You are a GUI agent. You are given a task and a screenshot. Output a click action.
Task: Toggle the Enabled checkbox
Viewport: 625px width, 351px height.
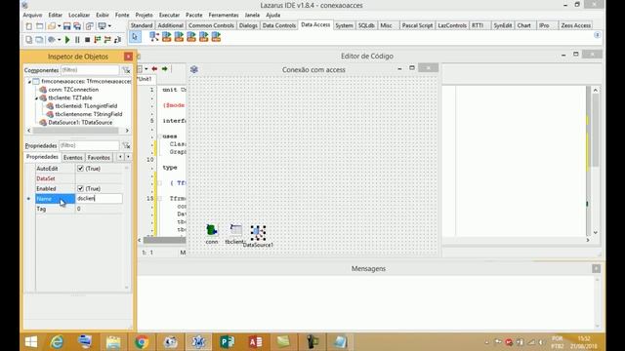80,188
